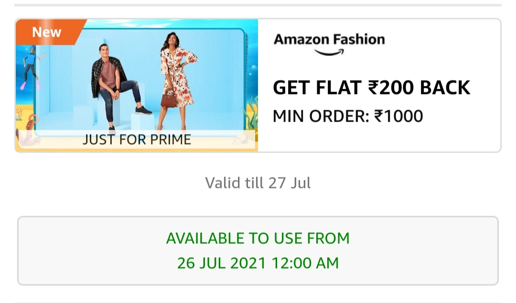Click the Amazon smile arrow logo
Image resolution: width=516 pixels, height=303 pixels.
[329, 53]
